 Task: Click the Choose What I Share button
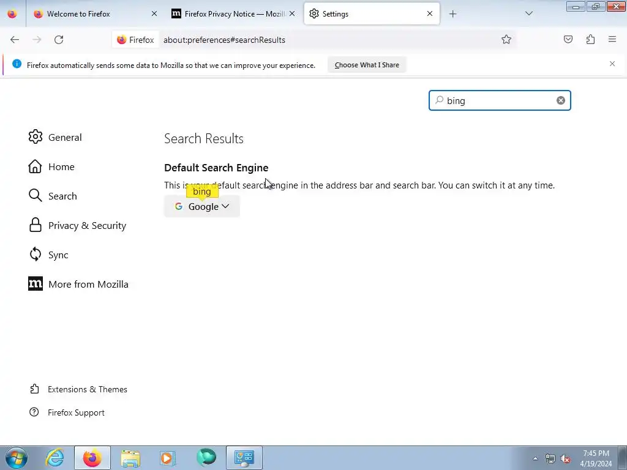point(367,65)
